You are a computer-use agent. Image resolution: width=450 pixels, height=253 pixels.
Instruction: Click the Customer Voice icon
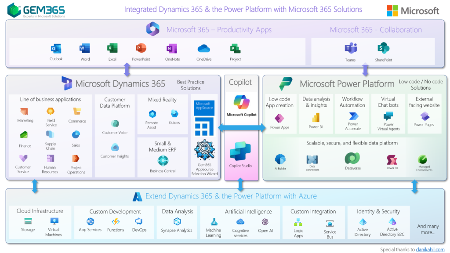click(x=115, y=123)
